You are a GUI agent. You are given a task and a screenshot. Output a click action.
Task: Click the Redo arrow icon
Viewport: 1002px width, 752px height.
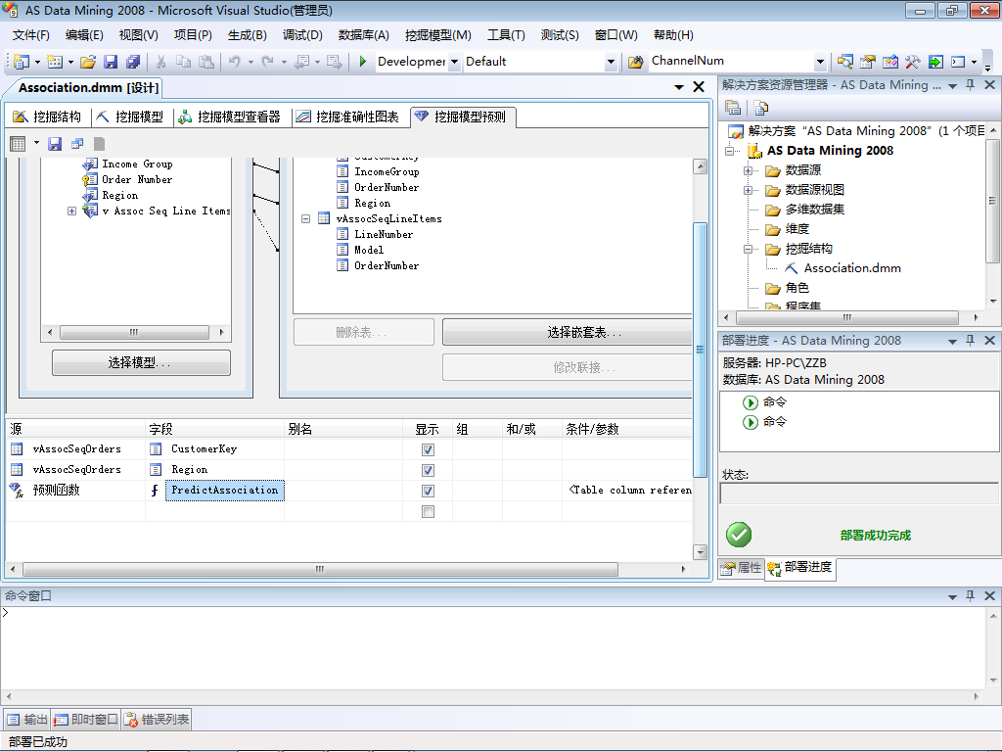268,62
